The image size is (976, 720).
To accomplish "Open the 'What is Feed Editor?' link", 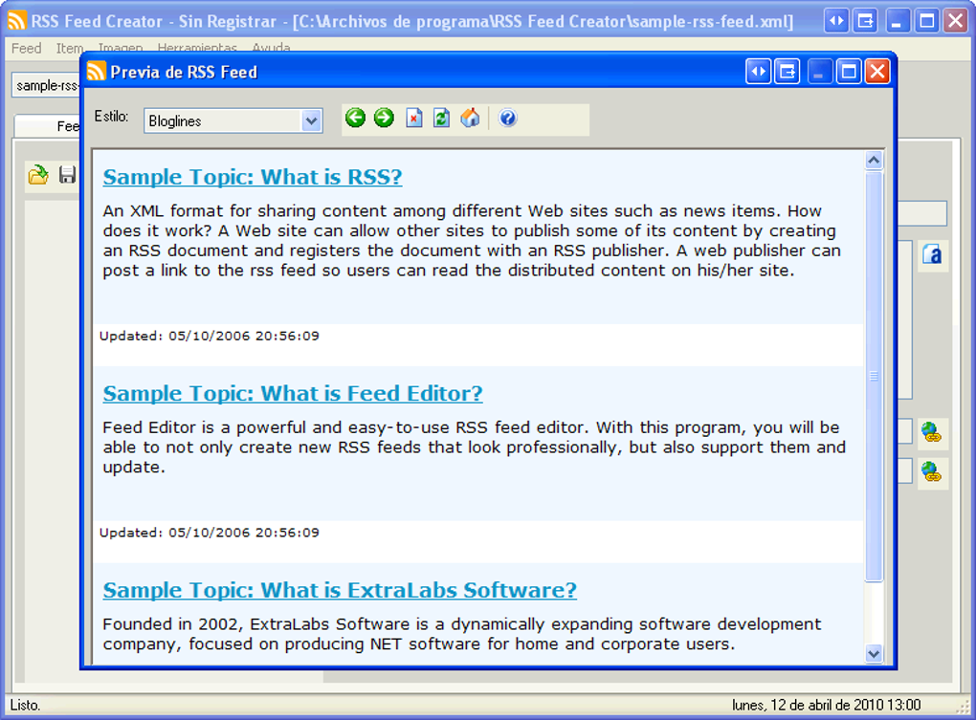I will tap(291, 393).
